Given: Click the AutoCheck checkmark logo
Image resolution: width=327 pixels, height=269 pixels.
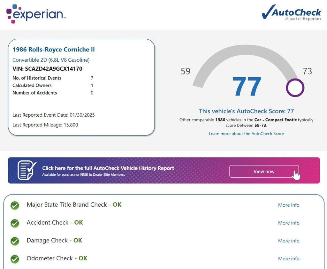Looking at the screenshot, I should coord(291,13).
